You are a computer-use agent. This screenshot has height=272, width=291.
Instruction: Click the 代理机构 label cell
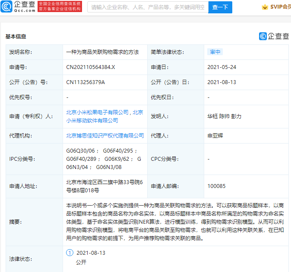click(x=35, y=136)
